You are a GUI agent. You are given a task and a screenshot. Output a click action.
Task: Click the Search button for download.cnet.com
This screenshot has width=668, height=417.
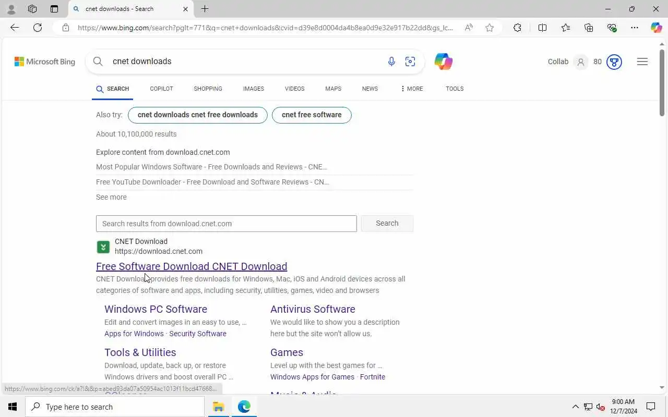tap(387, 223)
